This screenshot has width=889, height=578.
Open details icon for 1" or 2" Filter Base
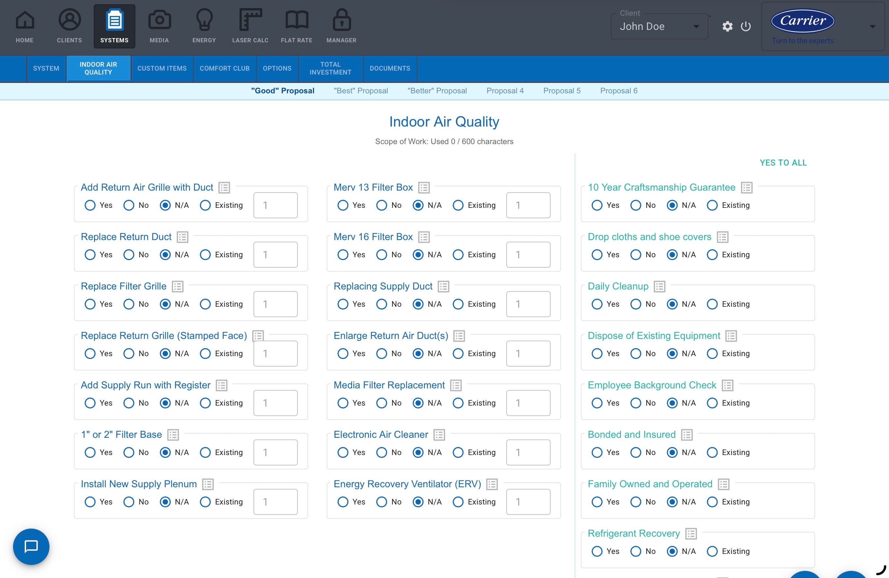173,435
